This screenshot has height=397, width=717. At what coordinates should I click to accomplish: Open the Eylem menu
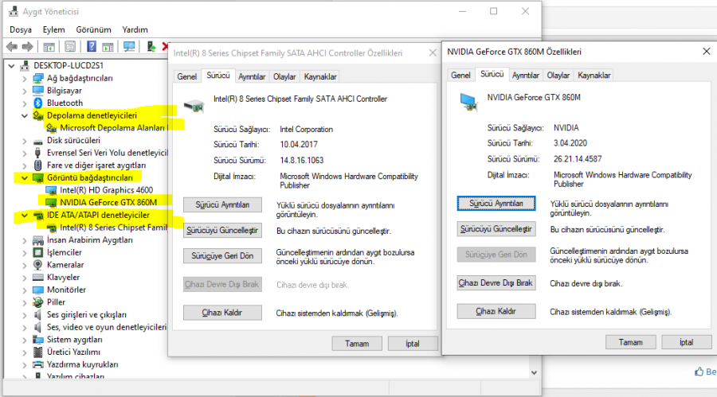[53, 29]
